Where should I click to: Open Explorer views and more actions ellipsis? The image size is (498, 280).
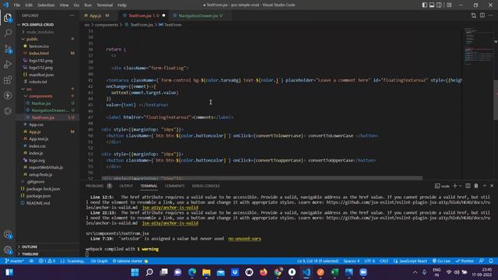coord(72,16)
